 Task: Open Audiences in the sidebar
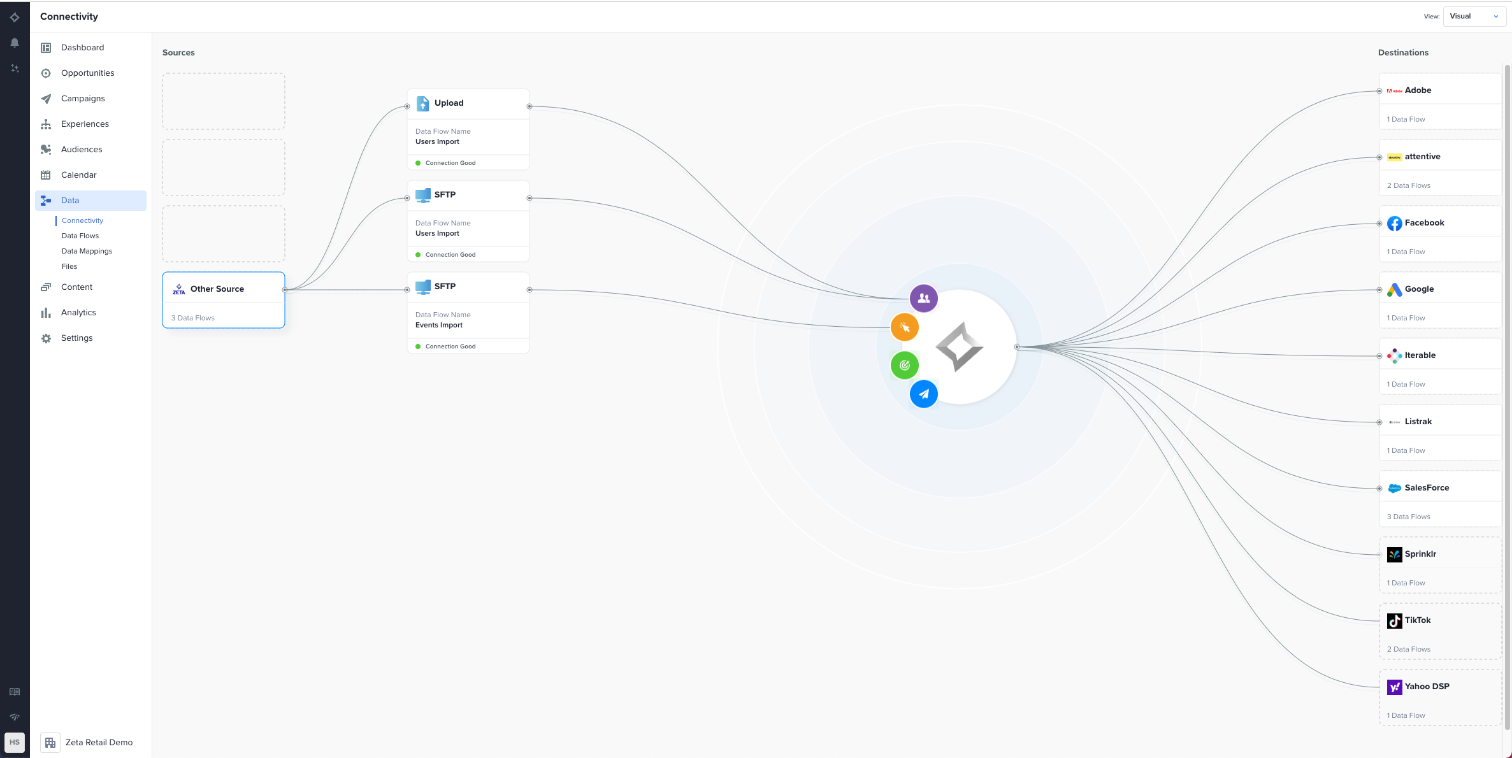pos(82,149)
